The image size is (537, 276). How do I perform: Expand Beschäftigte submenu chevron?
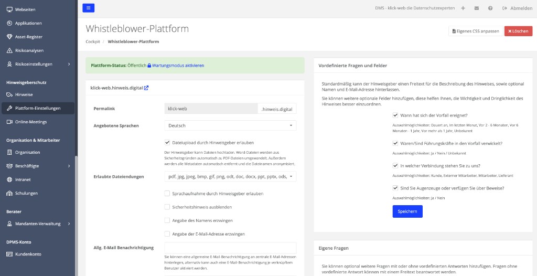tap(69, 166)
